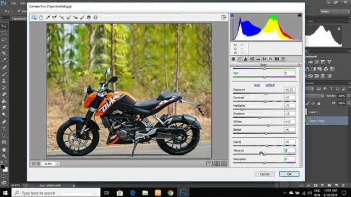Select the Red Eye Removal tool

[76, 18]
